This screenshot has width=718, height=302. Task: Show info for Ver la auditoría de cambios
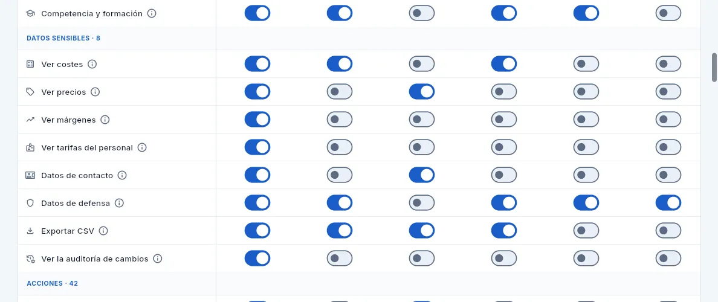pyautogui.click(x=158, y=259)
